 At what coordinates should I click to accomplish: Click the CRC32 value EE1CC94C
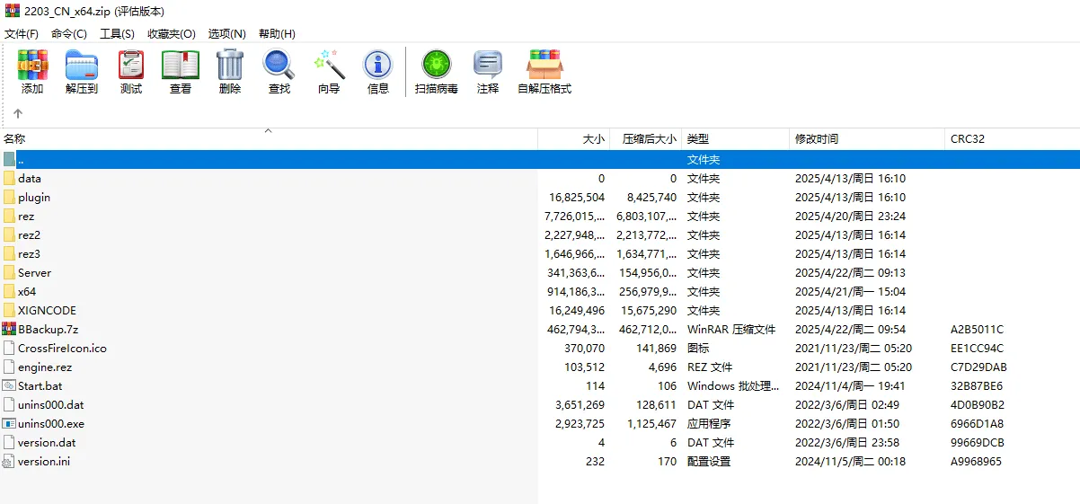pos(977,348)
